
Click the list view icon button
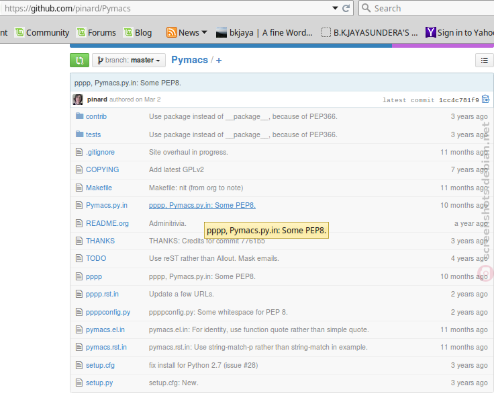tap(484, 61)
